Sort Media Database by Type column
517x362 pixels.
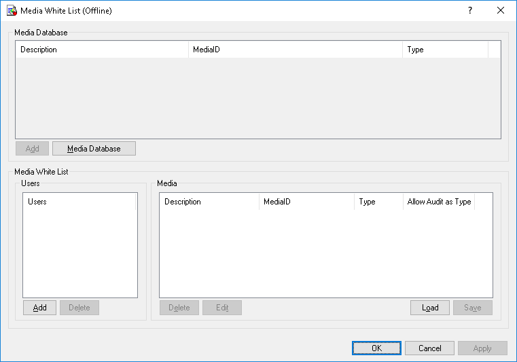(x=445, y=50)
